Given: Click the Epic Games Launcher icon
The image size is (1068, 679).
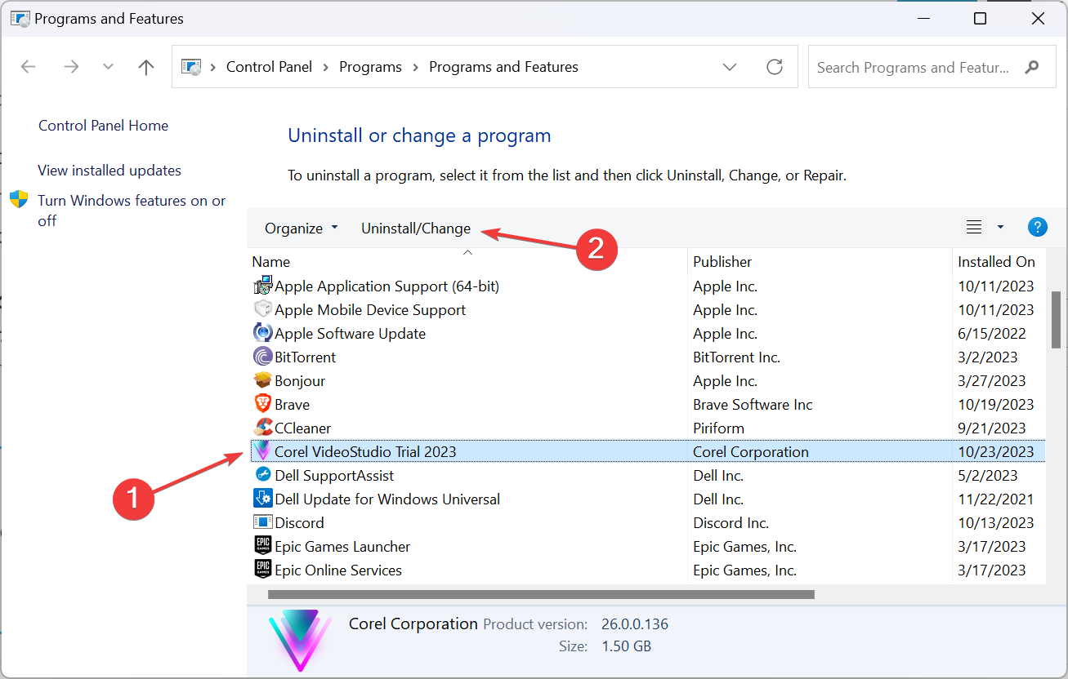Looking at the screenshot, I should click(x=262, y=547).
